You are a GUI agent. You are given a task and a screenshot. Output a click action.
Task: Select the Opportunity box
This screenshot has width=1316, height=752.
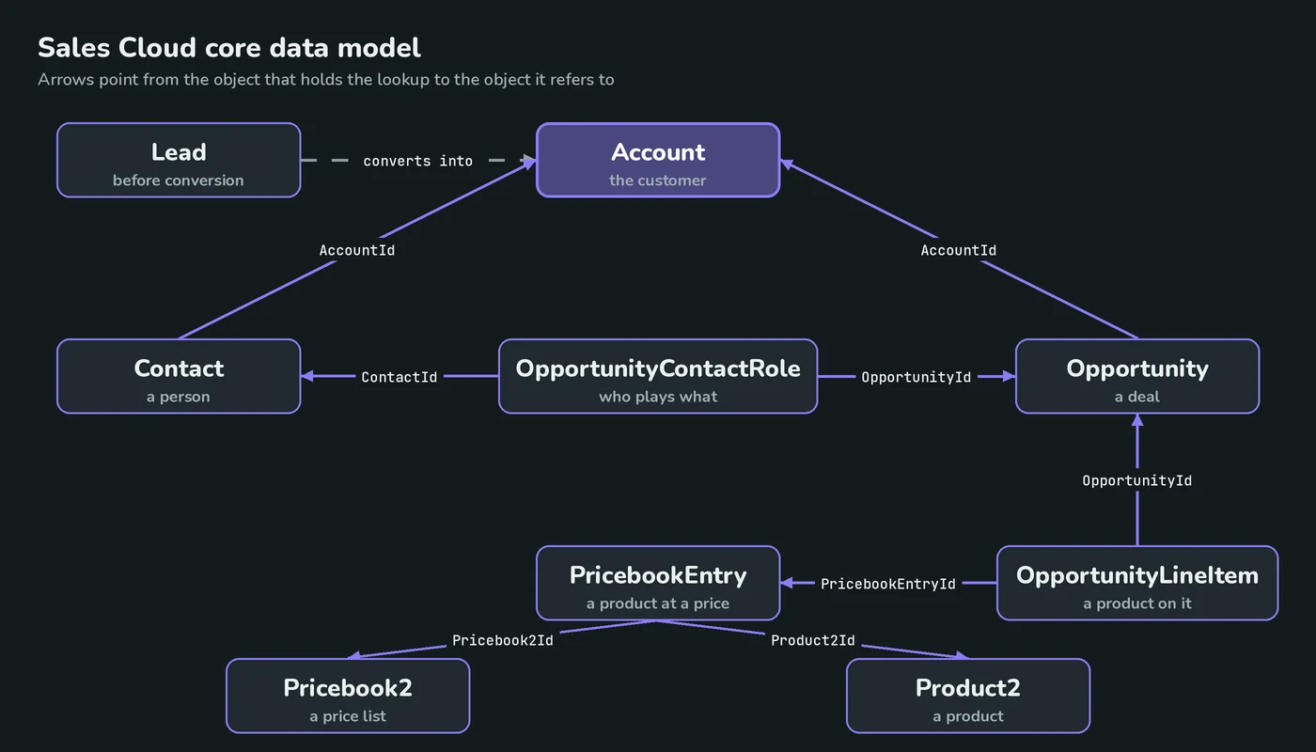1137,376
